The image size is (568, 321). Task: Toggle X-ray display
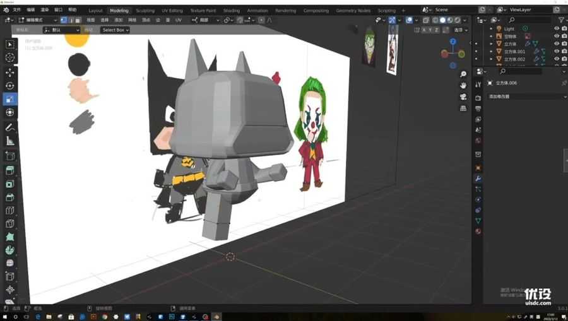426,20
